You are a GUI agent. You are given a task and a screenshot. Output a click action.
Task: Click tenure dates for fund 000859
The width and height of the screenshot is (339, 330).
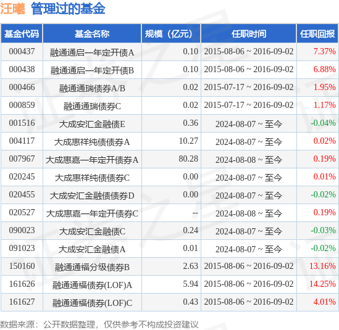click(x=249, y=105)
